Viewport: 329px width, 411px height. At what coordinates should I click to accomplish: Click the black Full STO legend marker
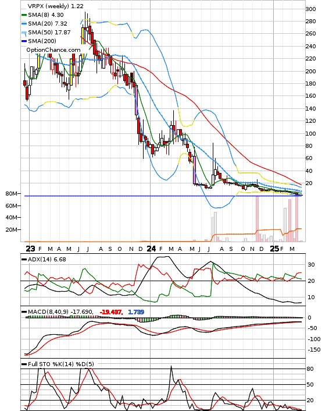click(24, 364)
